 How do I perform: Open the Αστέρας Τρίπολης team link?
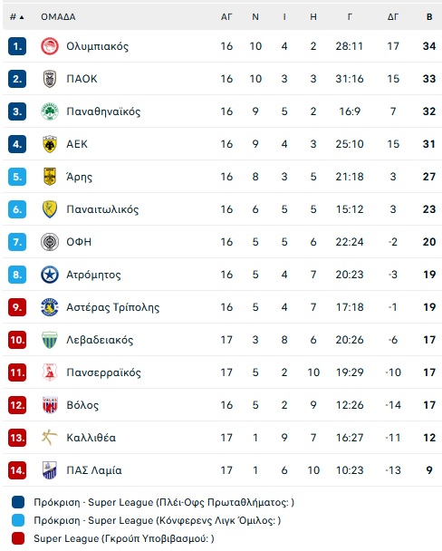tap(112, 307)
